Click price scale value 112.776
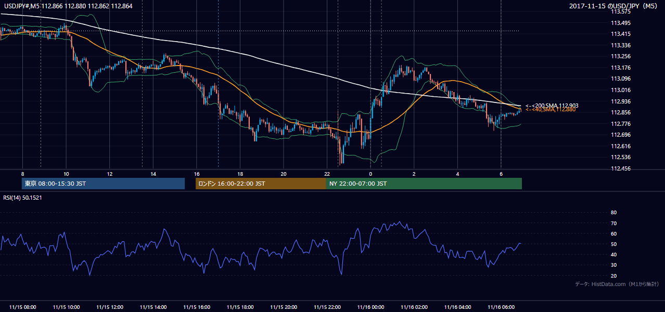Screen dimensions: 665x312 coord(621,124)
